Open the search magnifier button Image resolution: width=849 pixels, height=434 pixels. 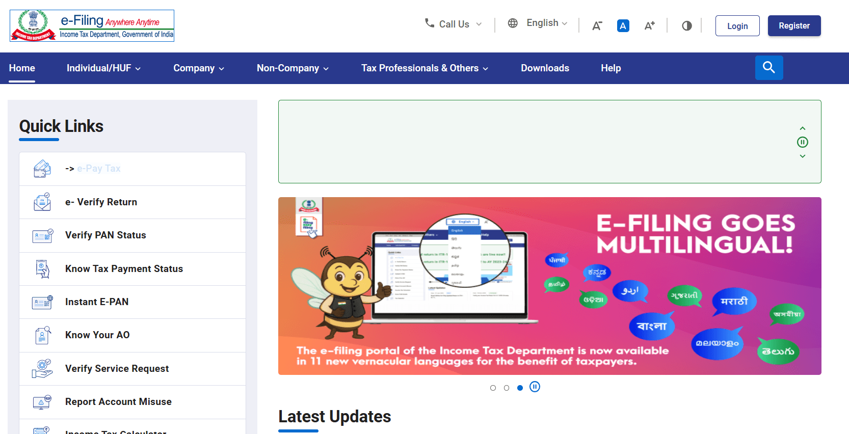[x=769, y=67]
